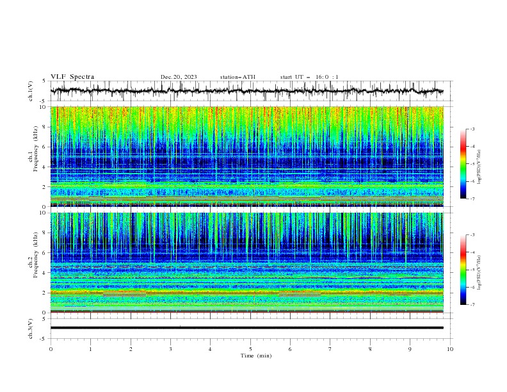Click the lower PSD color bar

click(463, 270)
